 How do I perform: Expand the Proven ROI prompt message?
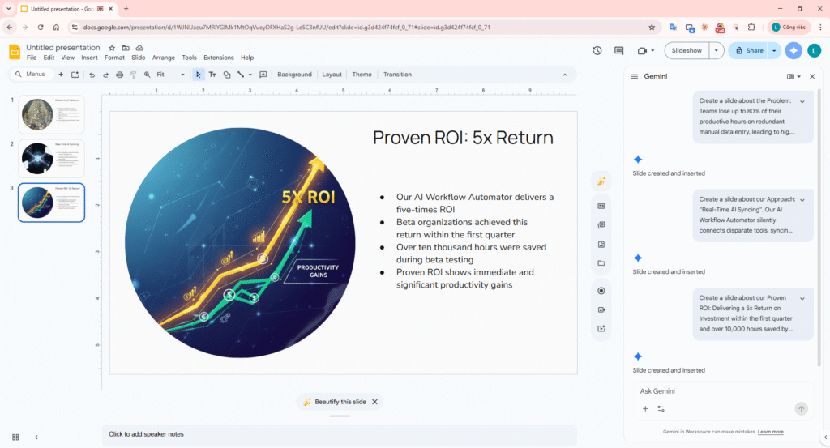802,299
